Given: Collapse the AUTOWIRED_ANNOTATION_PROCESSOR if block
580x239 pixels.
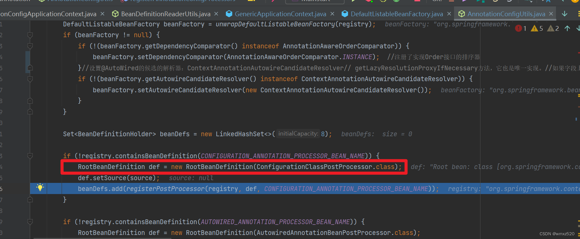Looking at the screenshot, I should (x=30, y=222).
